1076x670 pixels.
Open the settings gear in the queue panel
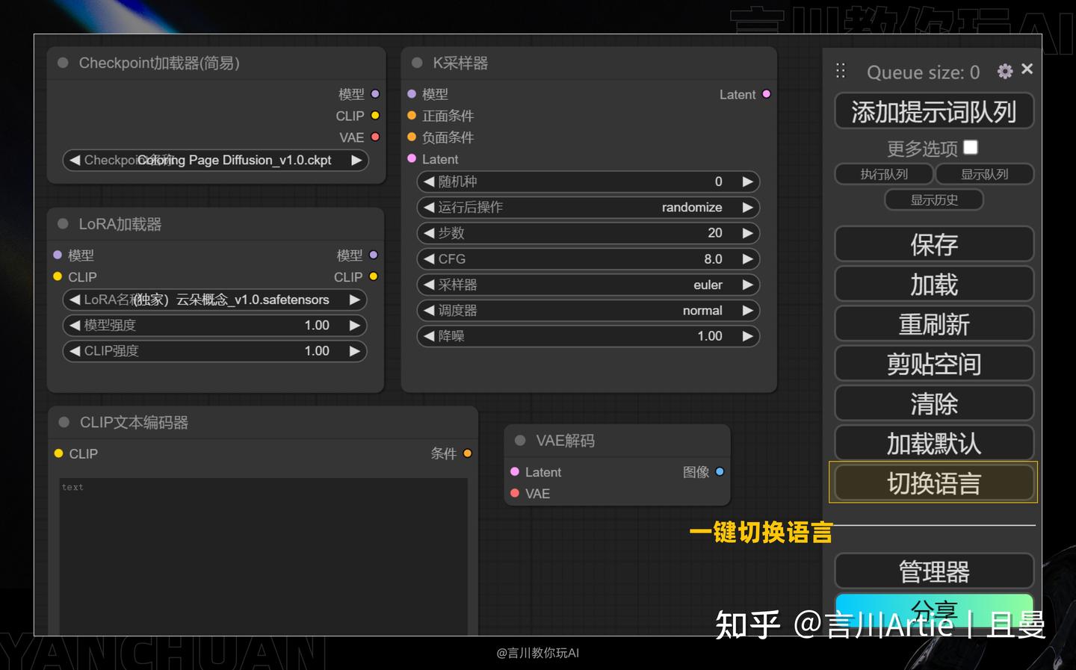click(x=1004, y=72)
